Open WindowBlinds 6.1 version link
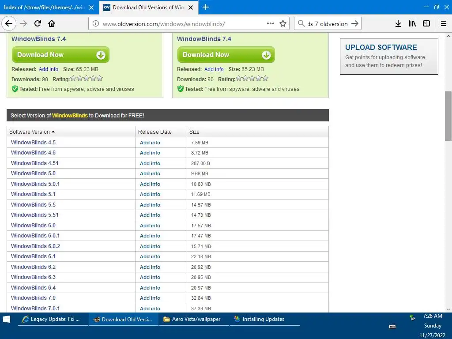This screenshot has height=339, width=452. 33,256
